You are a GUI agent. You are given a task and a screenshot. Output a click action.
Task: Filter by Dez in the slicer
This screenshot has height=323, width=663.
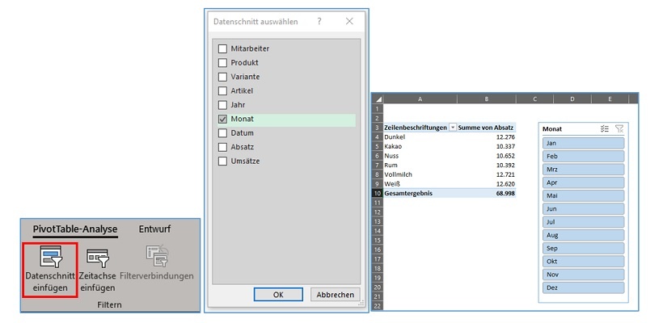point(584,287)
